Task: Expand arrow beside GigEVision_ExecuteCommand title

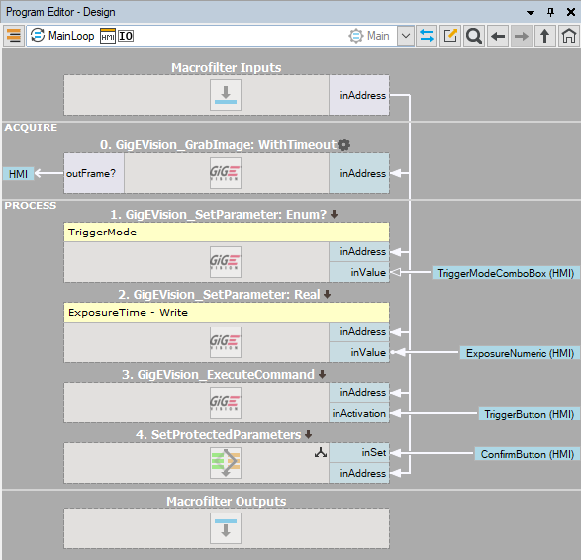Action: click(322, 374)
